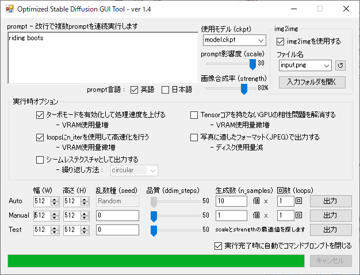
Task: Toggle the 英語 prompt language checkbox
Action: (134, 90)
